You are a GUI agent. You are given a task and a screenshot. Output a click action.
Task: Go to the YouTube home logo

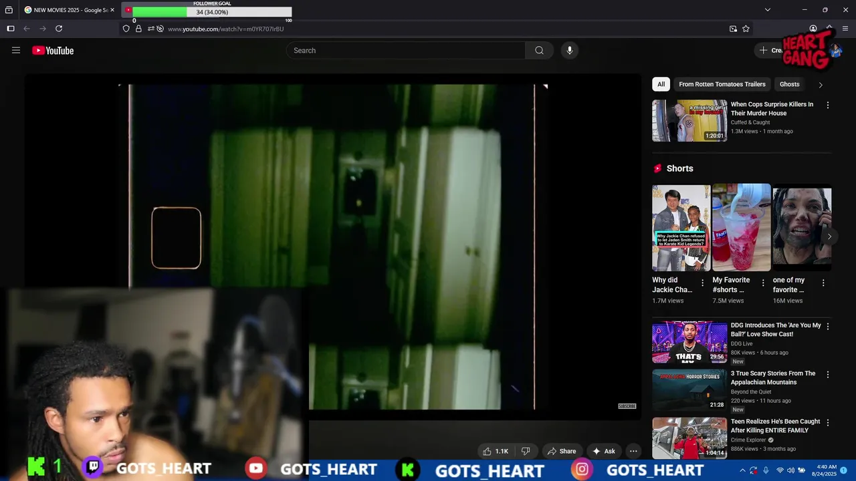[53, 50]
